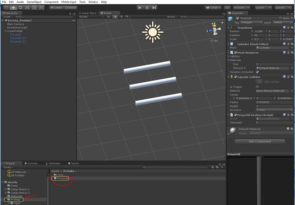The width and height of the screenshot is (295, 205).
Task: Click the scene orientation gizmo
Action: pyautogui.click(x=214, y=30)
